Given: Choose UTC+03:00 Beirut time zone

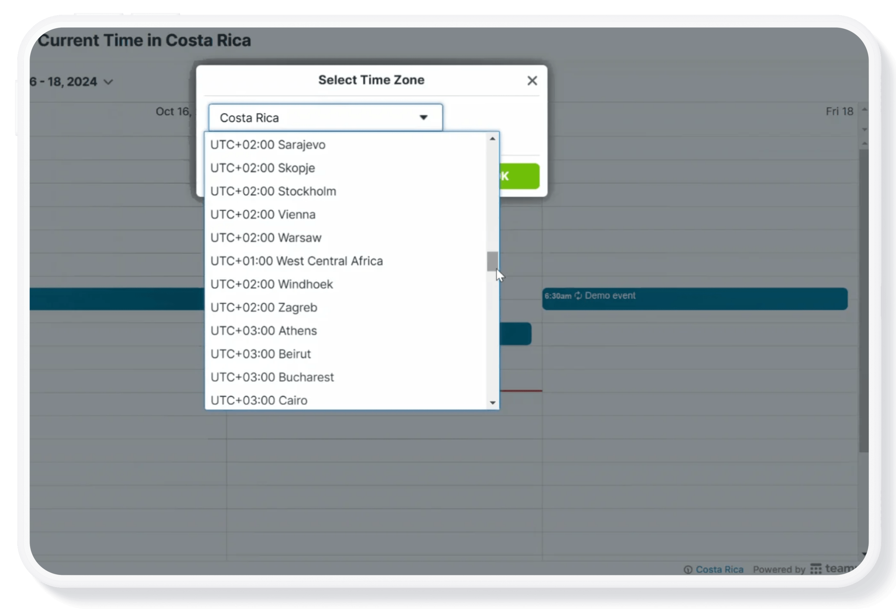Looking at the screenshot, I should (346, 354).
